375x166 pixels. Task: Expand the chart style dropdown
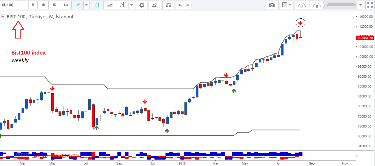[132, 5]
